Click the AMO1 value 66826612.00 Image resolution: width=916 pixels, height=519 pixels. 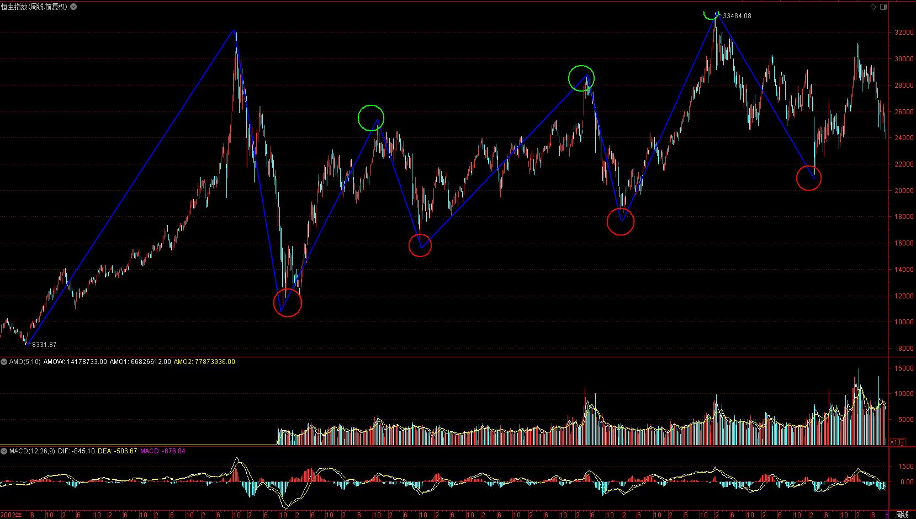150,362
